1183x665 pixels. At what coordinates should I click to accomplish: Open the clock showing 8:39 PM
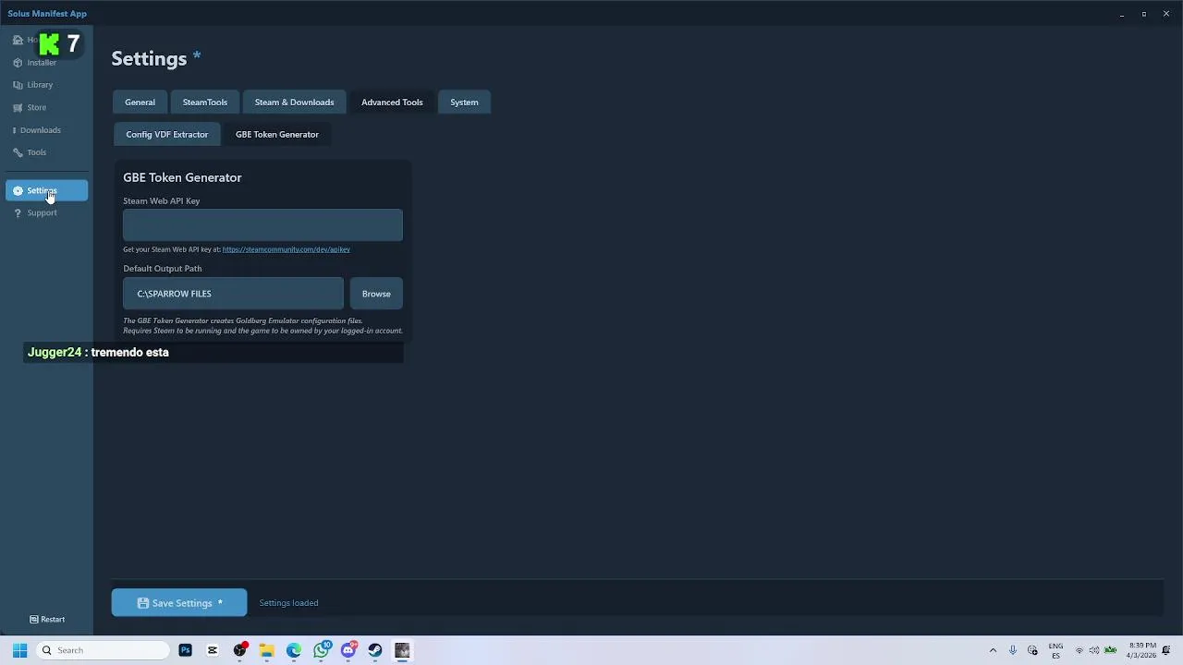[1142, 650]
